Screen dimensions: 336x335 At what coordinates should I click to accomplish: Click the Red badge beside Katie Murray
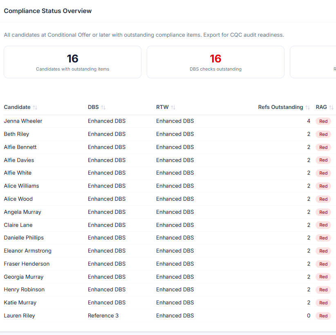(x=323, y=303)
